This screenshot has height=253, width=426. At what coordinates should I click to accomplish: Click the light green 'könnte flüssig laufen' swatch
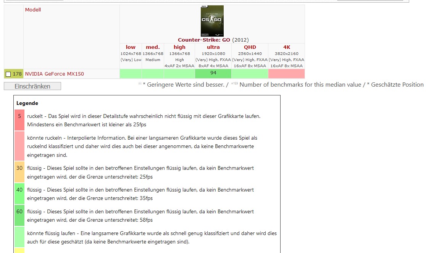tap(19, 237)
